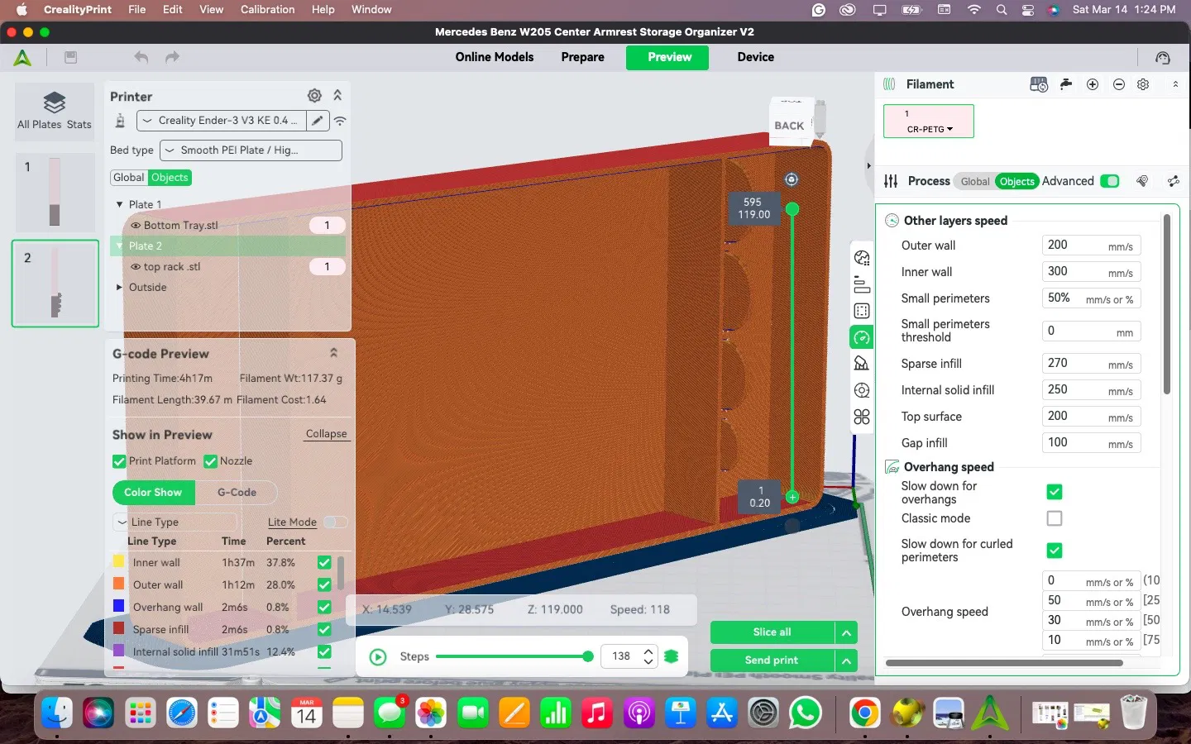Viewport: 1191px width, 744px height.
Task: Click the green layers icon beside the step stepper
Action: tap(671, 656)
